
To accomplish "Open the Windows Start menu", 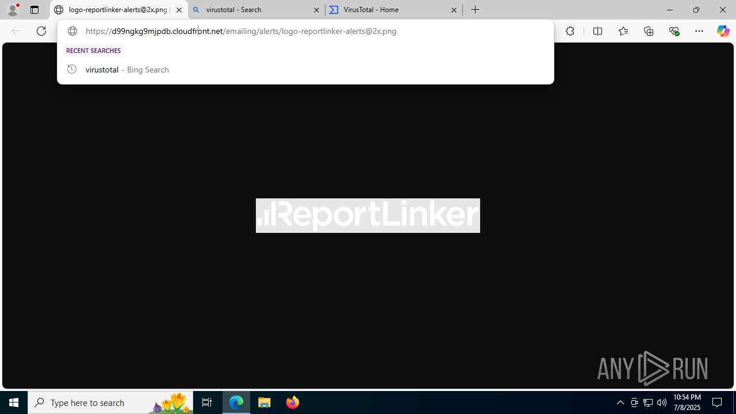I will point(14,402).
